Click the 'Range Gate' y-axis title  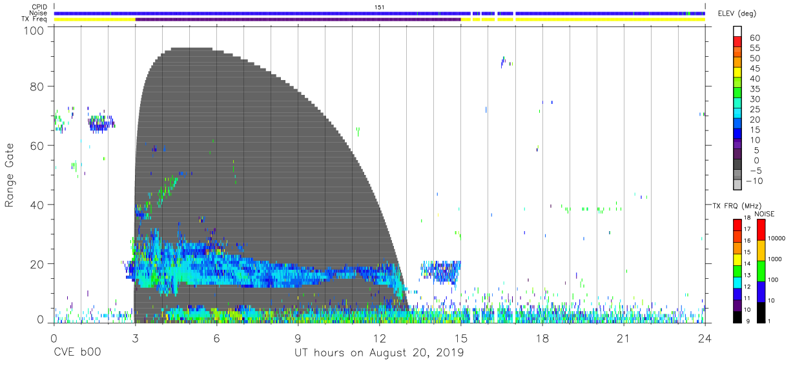(10, 176)
